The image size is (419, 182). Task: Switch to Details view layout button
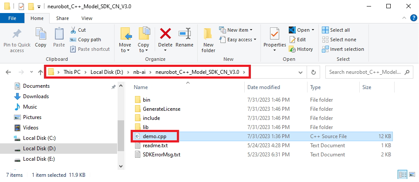pyautogui.click(x=403, y=175)
